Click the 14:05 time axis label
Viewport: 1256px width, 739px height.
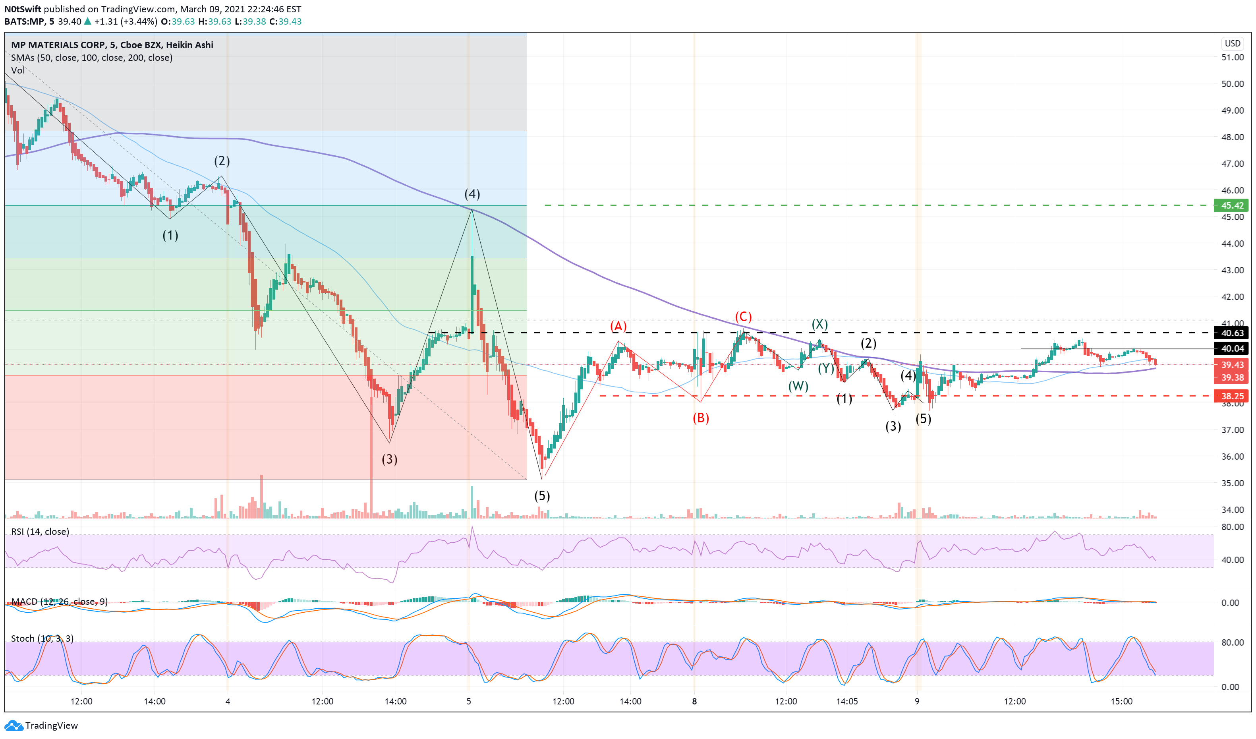click(847, 702)
